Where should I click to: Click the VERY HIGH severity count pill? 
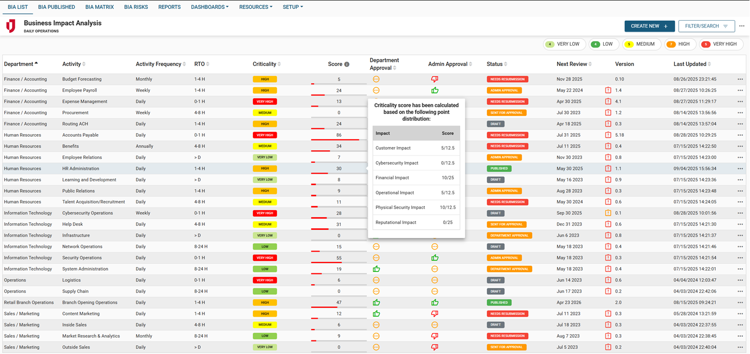pyautogui.click(x=721, y=44)
